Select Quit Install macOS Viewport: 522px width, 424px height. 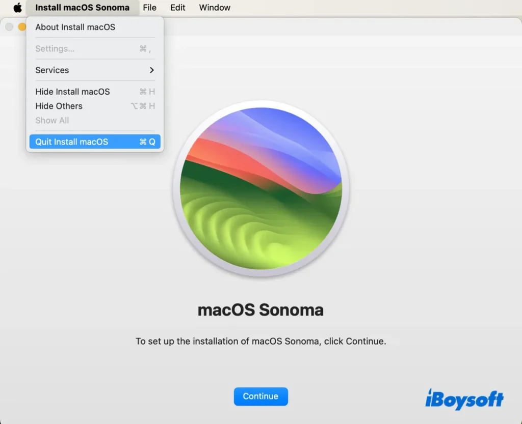[x=95, y=142]
